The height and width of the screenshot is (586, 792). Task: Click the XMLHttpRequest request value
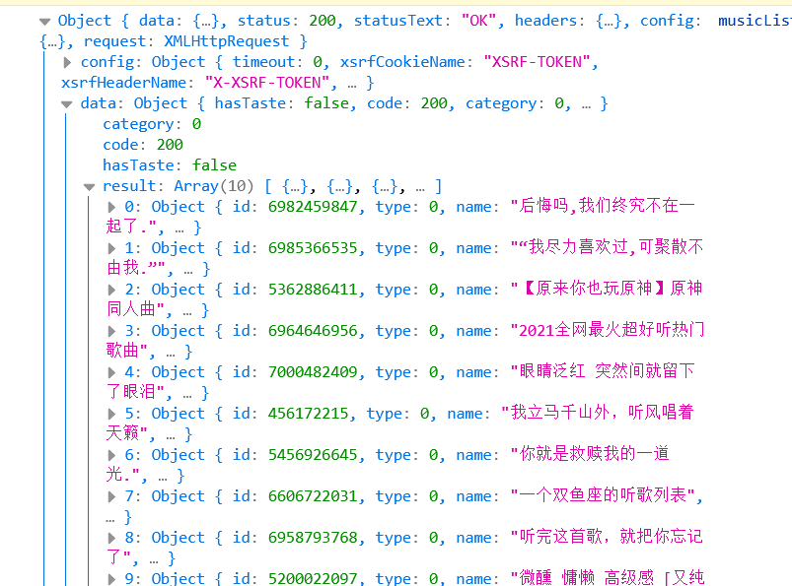226,41
